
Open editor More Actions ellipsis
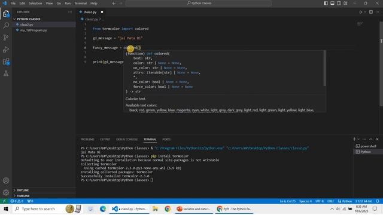click(x=378, y=12)
